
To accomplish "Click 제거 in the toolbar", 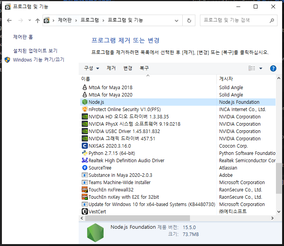I will (111, 68).
